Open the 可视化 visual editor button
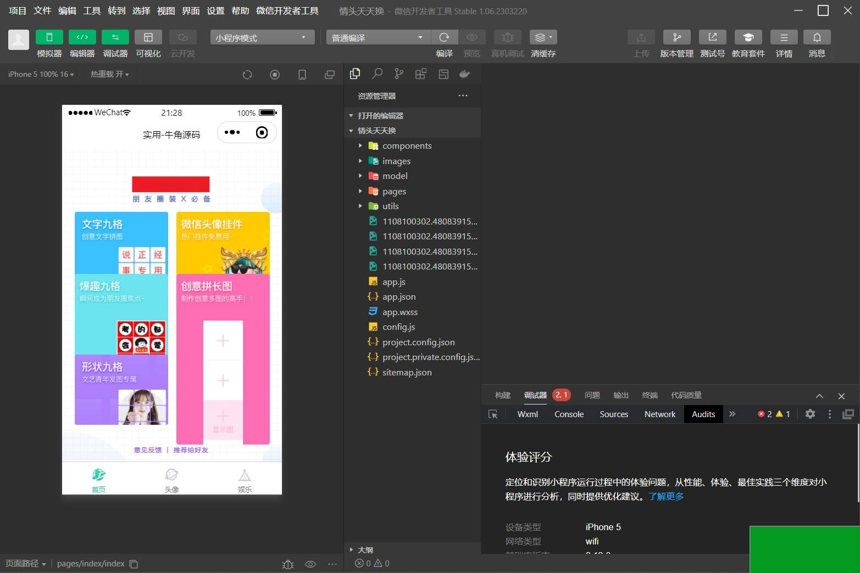This screenshot has width=860, height=573. [148, 37]
